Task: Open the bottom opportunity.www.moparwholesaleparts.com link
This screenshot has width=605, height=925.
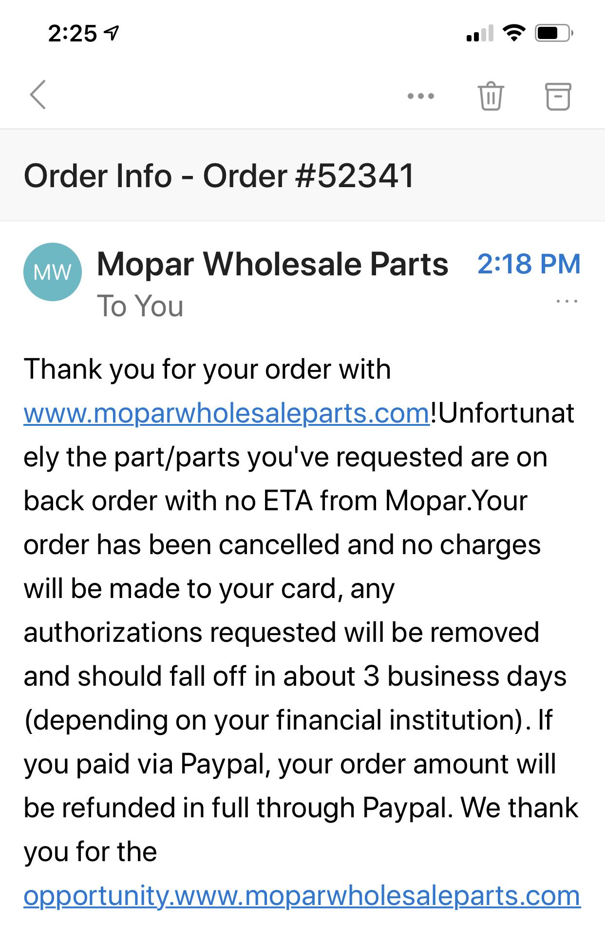Action: coord(302,896)
